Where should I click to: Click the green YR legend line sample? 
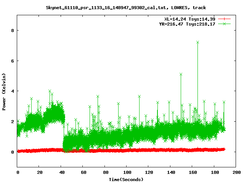tap(225, 24)
